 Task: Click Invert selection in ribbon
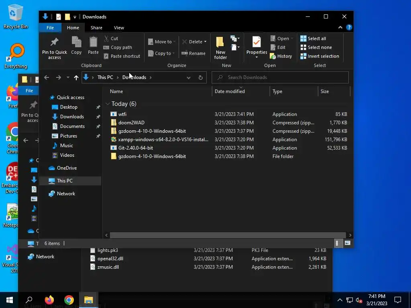(320, 56)
